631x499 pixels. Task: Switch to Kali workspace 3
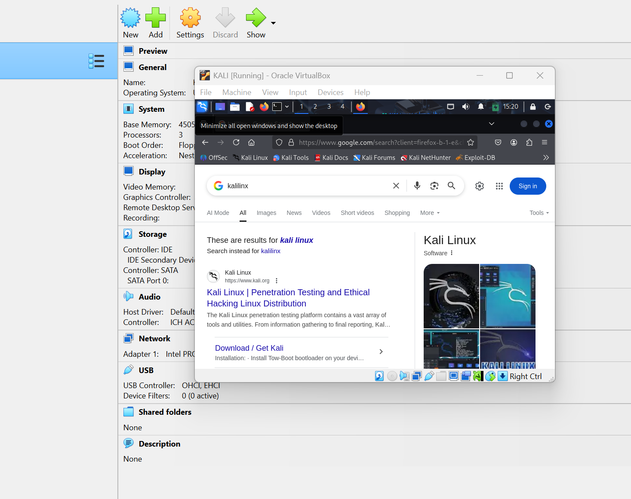point(329,107)
